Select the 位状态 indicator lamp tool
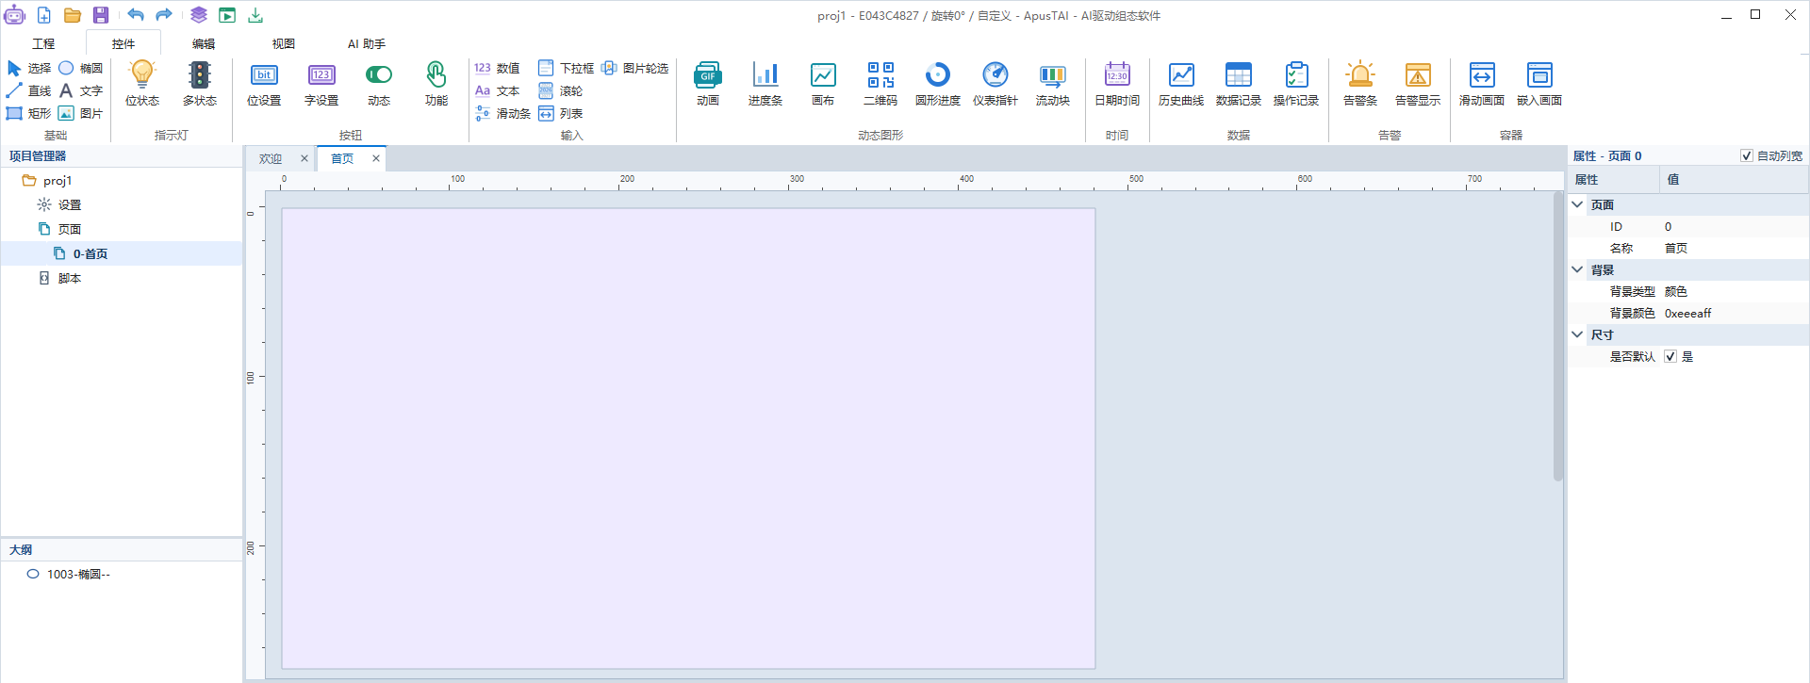Viewport: 1810px width, 683px height. [x=141, y=84]
